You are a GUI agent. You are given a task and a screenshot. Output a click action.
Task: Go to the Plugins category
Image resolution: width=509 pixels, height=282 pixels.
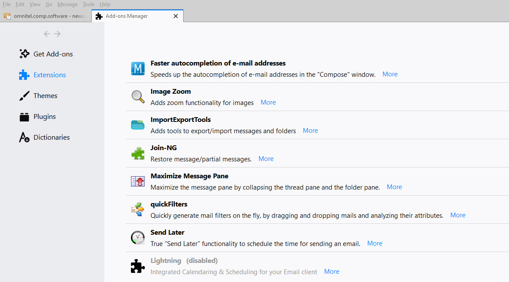pos(44,117)
